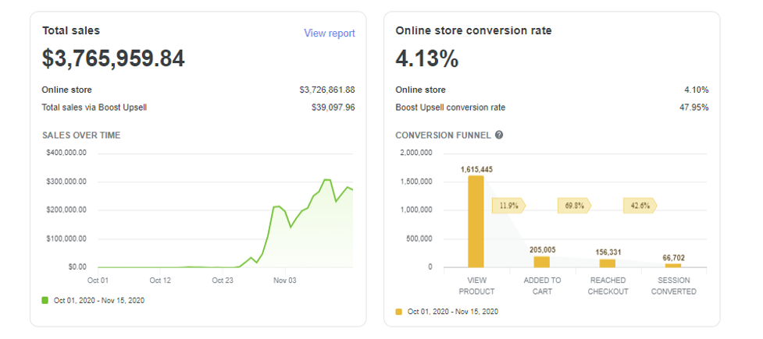Viewport: 763px width, 339px height.
Task: Click the REACHED CHECKOUT axis label
Action: (608, 286)
